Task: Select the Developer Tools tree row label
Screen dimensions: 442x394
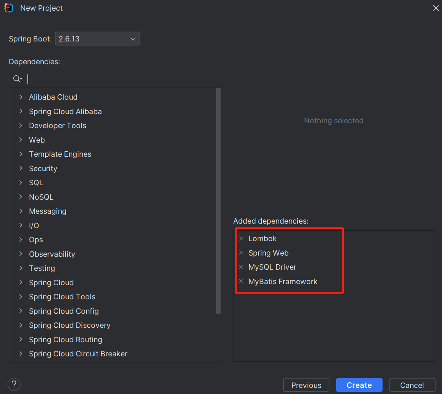Action: point(57,126)
